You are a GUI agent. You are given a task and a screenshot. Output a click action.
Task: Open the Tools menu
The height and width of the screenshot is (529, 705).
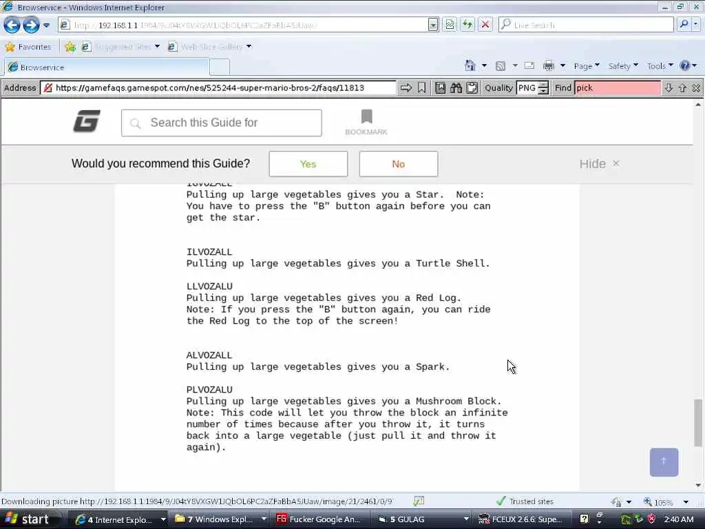660,66
